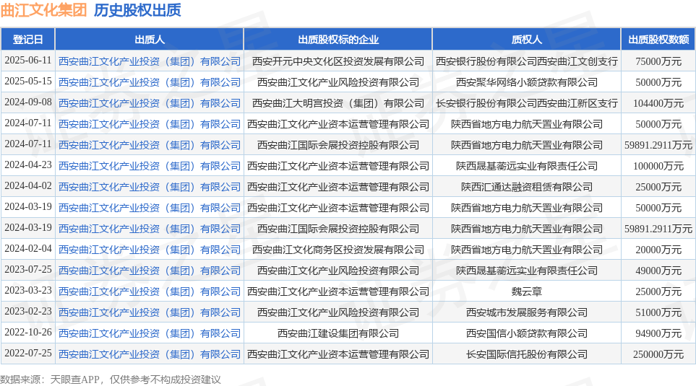Screen dimensions: 696x386
Task: Select the amount 250000万元
Action: point(658,354)
